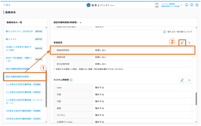Edit カスタム時間帯 section with pencil icon

pyautogui.click(x=182, y=80)
